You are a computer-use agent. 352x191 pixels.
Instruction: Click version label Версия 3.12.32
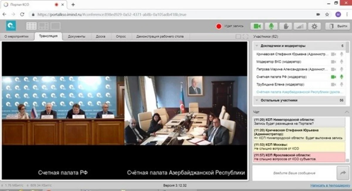[x=175, y=185]
